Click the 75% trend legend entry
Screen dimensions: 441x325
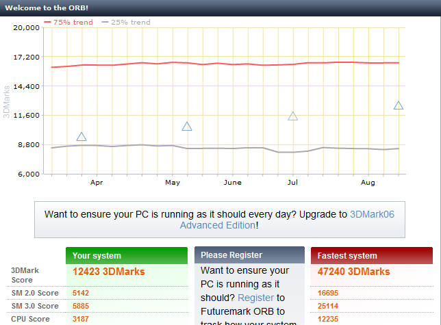tap(68, 22)
